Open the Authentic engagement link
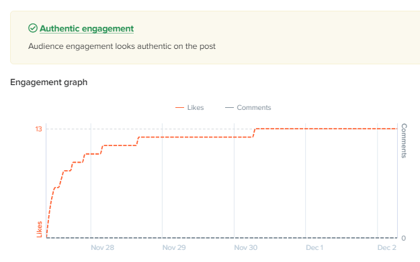 (87, 29)
